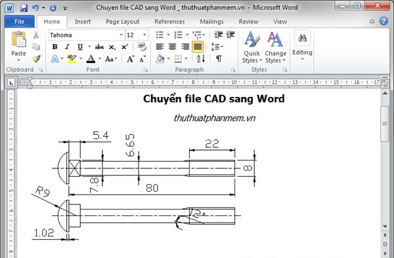This screenshot has height=258, width=394.
Task: Toggle Show/Hide paragraph marks
Action: 219,59
